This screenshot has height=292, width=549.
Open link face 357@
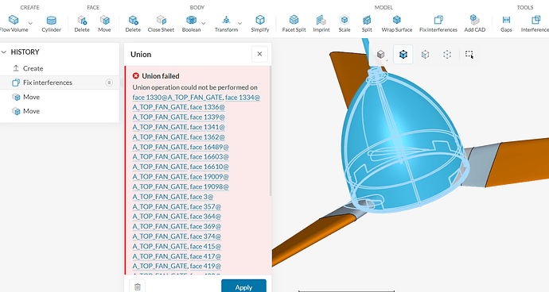[205, 207]
